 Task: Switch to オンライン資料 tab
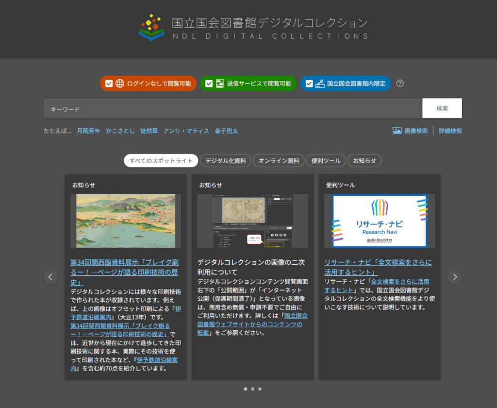pos(279,161)
